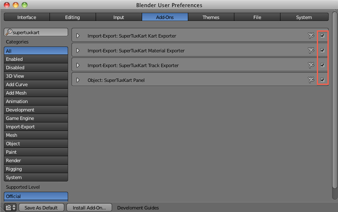Screen dimensions: 338x212
Task: Click the magnifier icon in search field
Action: tap(8, 32)
